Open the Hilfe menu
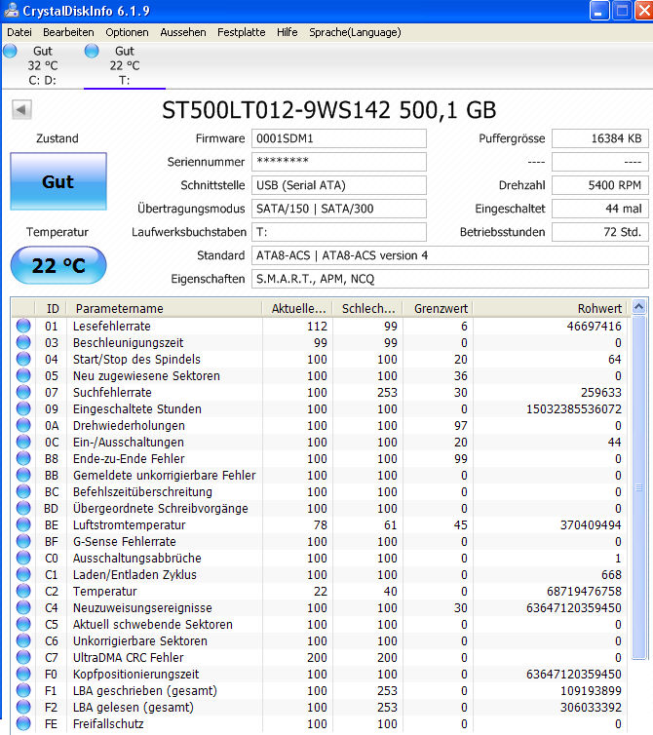 (287, 32)
